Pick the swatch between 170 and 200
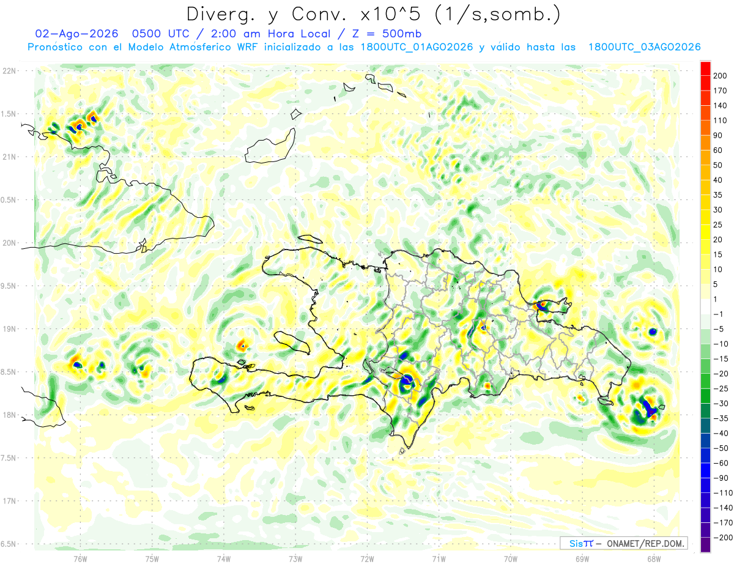 point(705,83)
